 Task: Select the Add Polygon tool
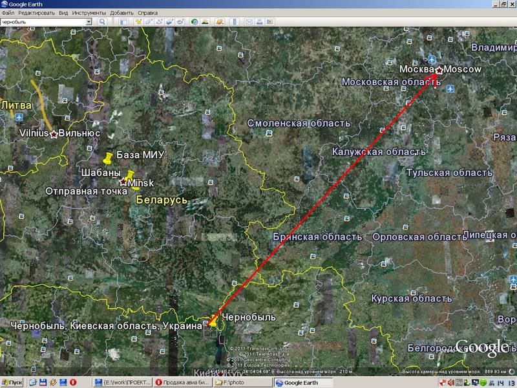(x=149, y=21)
